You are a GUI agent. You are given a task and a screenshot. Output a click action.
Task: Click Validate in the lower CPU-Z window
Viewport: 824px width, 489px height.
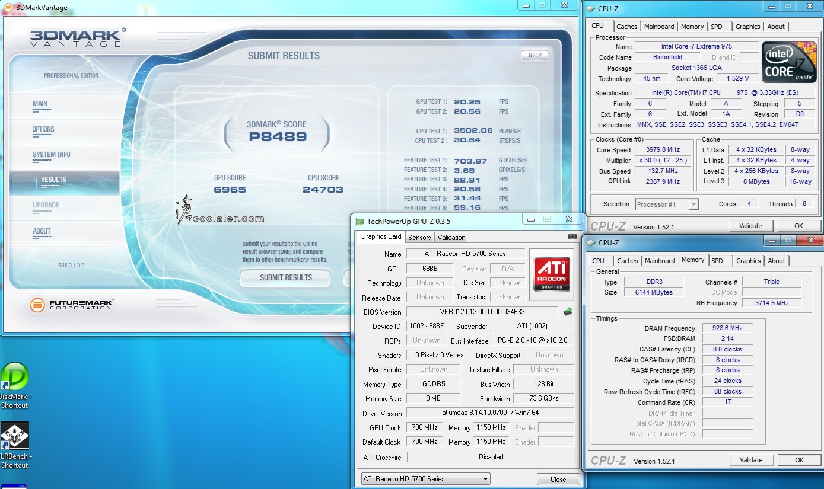coord(751,460)
